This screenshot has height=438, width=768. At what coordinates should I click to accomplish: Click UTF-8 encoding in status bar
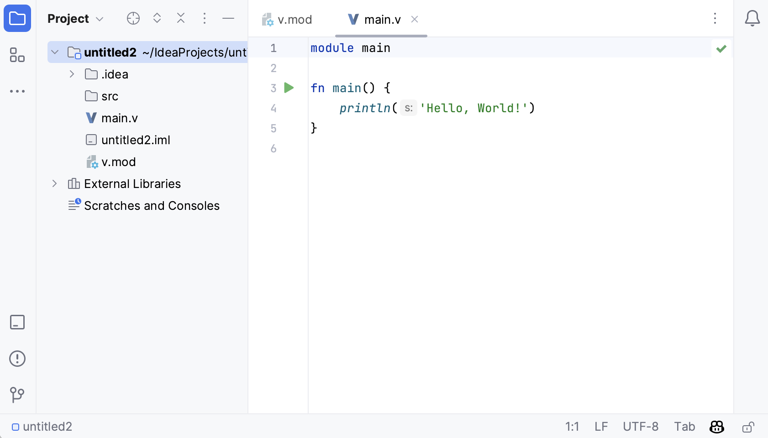point(640,427)
